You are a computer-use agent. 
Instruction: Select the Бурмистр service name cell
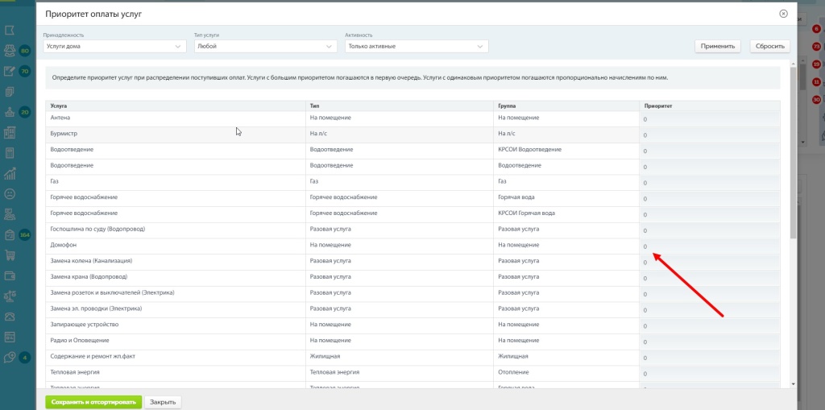click(175, 134)
